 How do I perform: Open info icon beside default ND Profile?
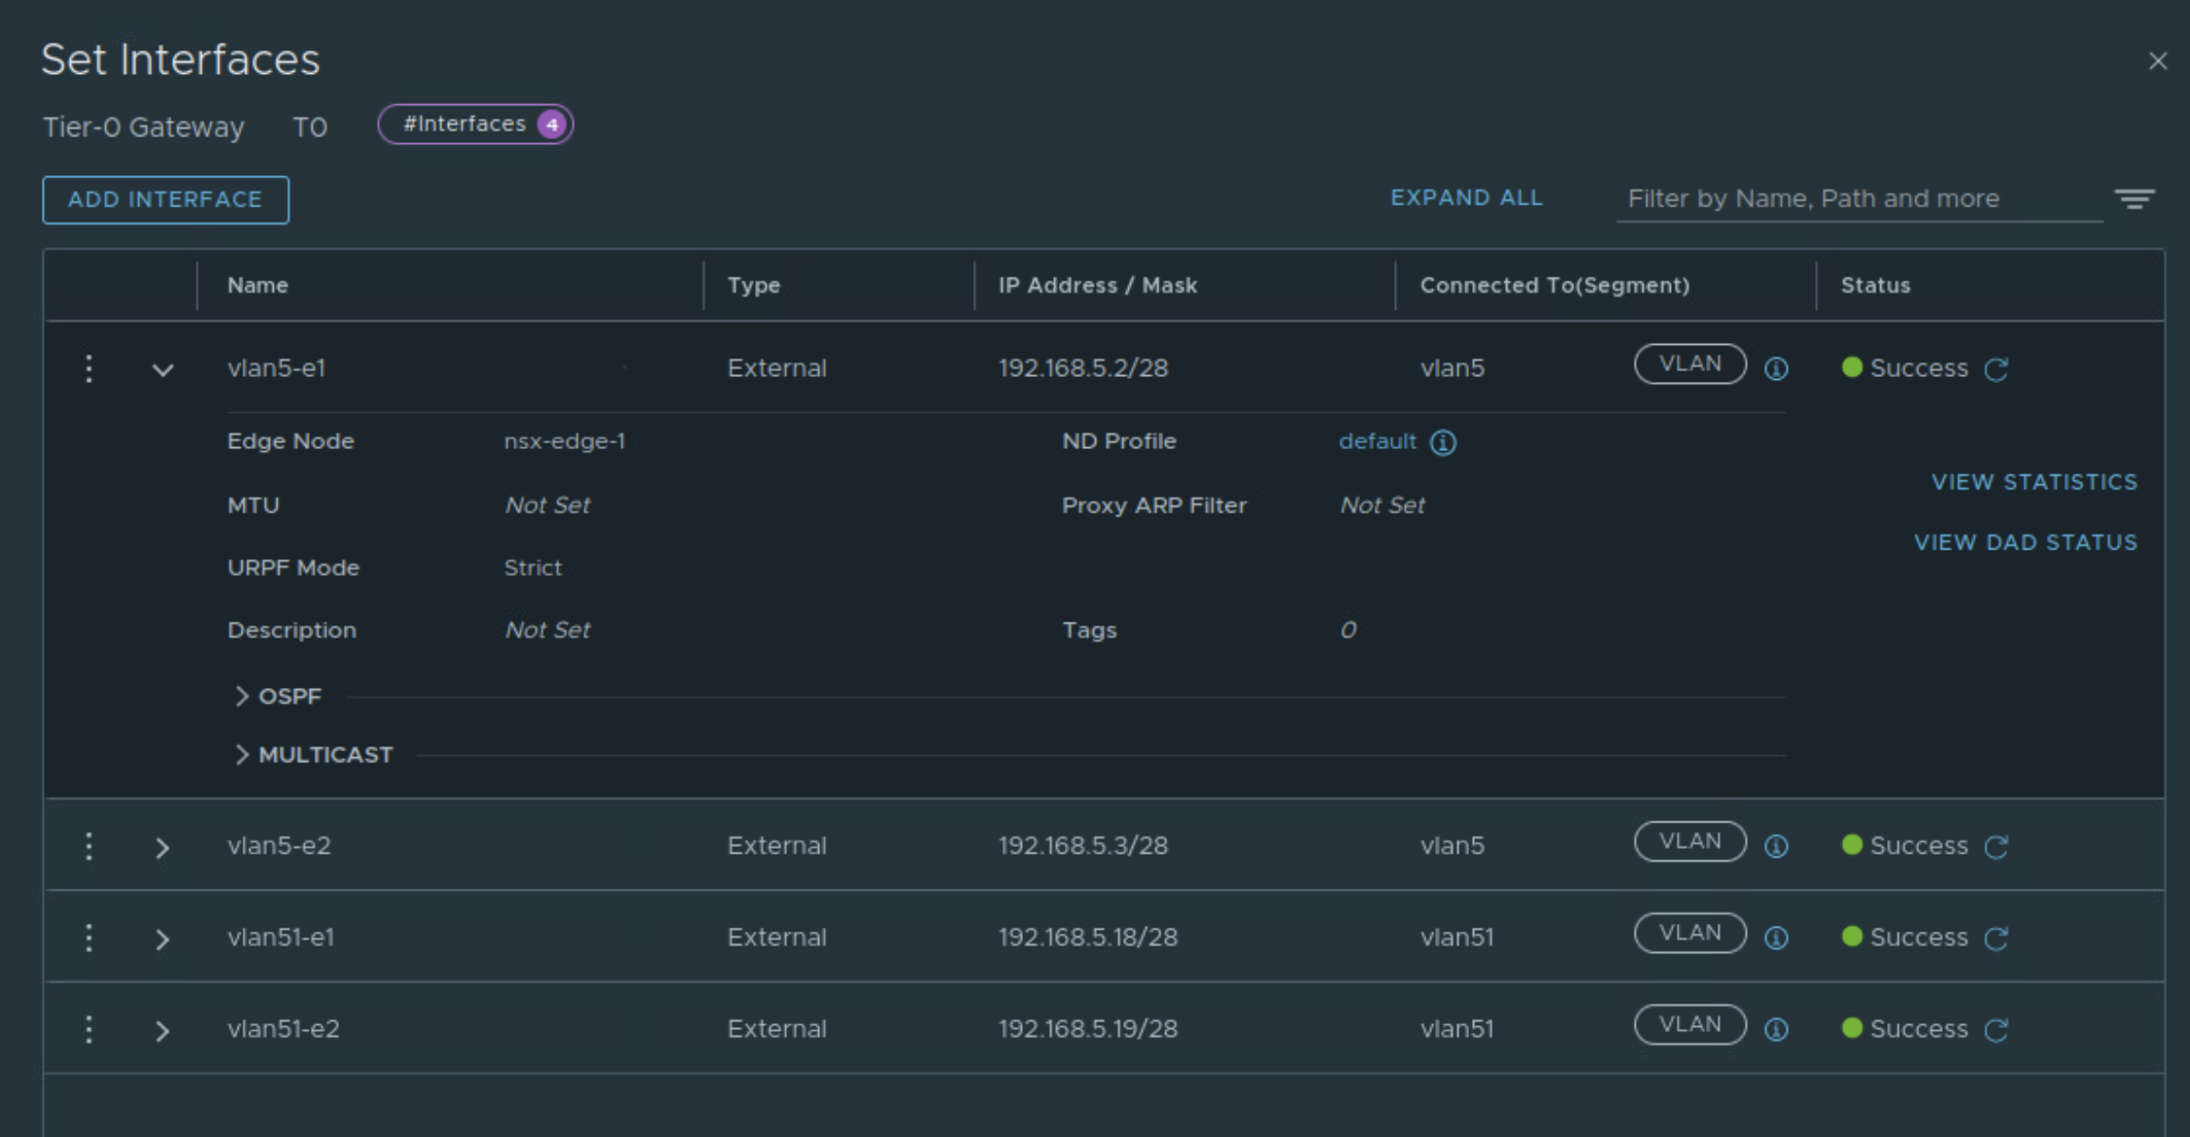click(x=1443, y=442)
